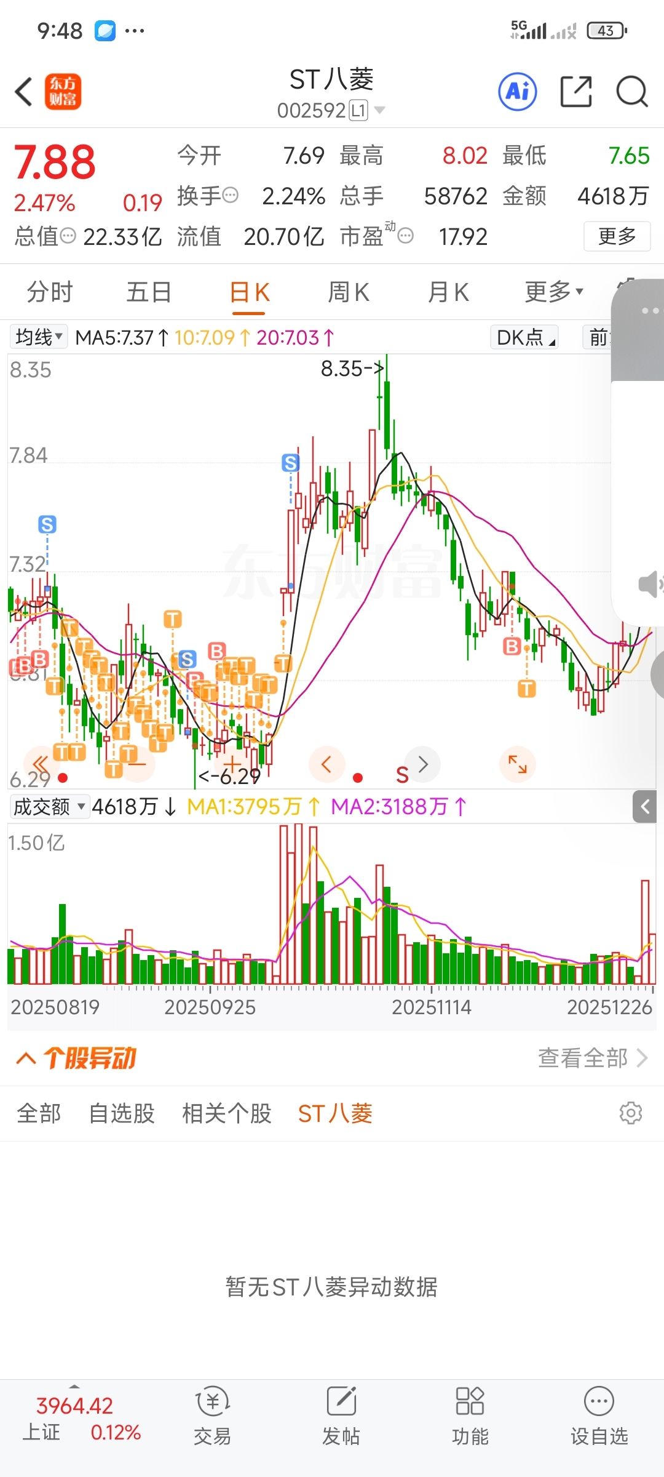Open the 查看全部 link

[x=593, y=1058]
